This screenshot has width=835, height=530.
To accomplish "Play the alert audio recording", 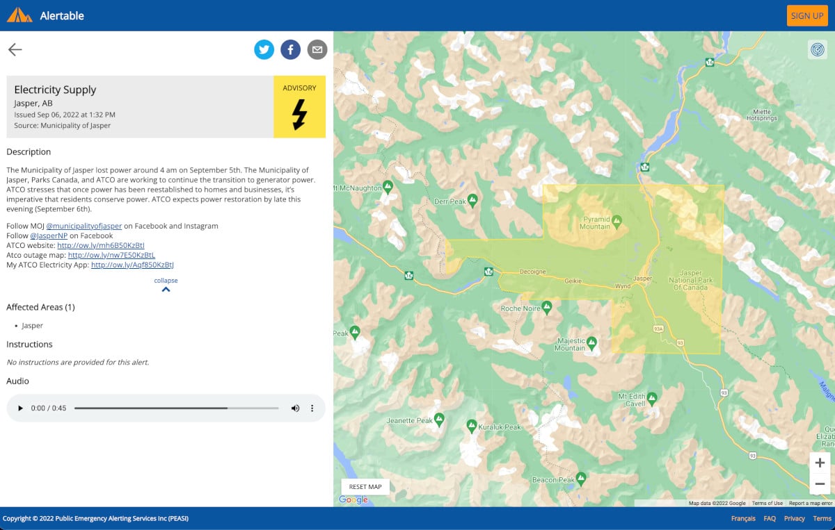I will click(x=19, y=408).
